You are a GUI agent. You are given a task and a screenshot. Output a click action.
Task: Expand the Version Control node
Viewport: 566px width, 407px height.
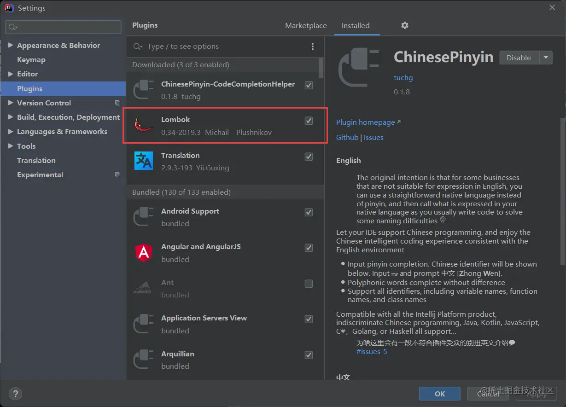tap(11, 103)
